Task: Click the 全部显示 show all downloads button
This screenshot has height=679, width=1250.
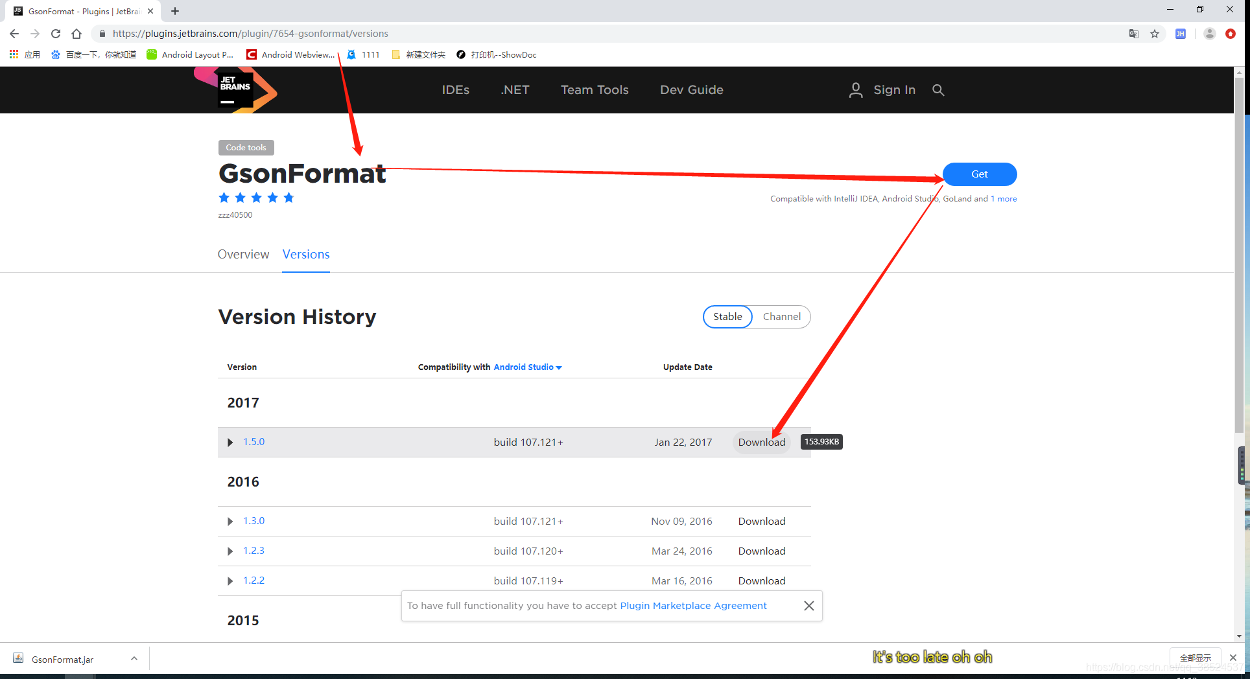Action: 1196,658
